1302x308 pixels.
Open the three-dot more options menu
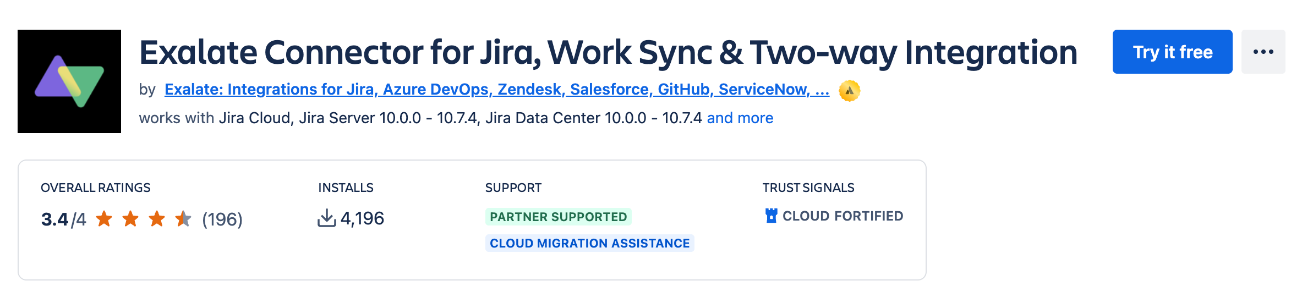point(1263,52)
